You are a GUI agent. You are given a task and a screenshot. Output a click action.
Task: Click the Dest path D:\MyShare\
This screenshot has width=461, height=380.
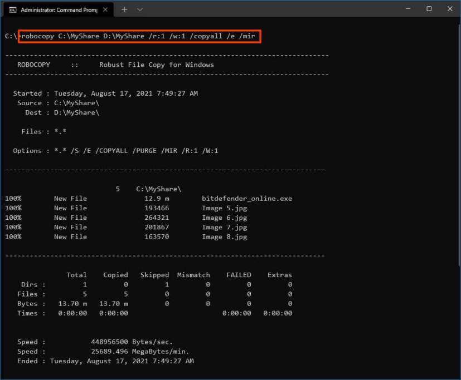click(76, 113)
